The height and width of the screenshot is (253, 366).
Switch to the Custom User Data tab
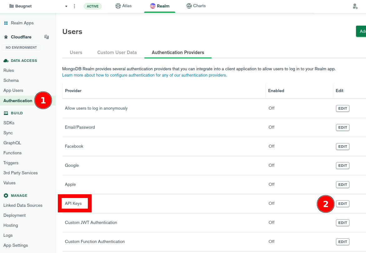pyautogui.click(x=117, y=52)
